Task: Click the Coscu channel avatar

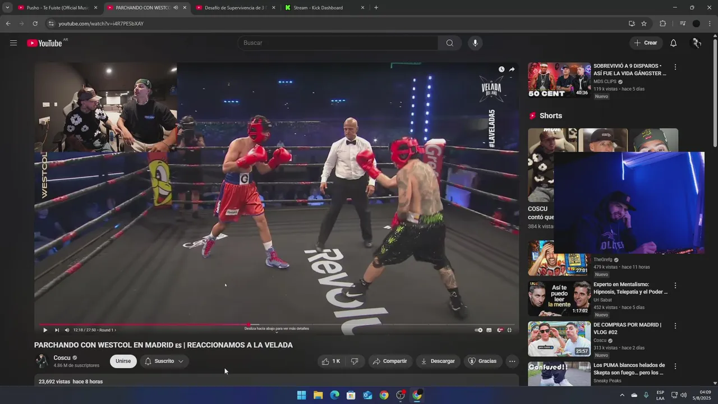Action: point(42,361)
